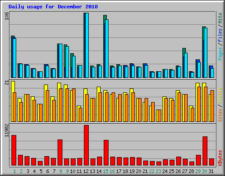Select the cyan pages bar for day 1

(x=15, y=58)
